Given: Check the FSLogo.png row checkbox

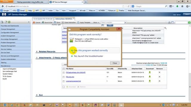Looking at the screenshot, I should (x=64, y=77).
